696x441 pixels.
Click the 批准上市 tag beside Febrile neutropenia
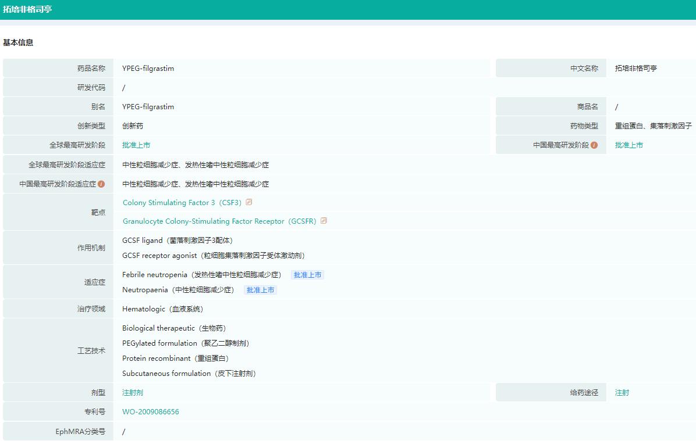(307, 274)
